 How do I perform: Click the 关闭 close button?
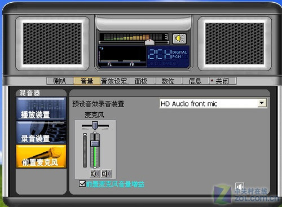point(222,81)
